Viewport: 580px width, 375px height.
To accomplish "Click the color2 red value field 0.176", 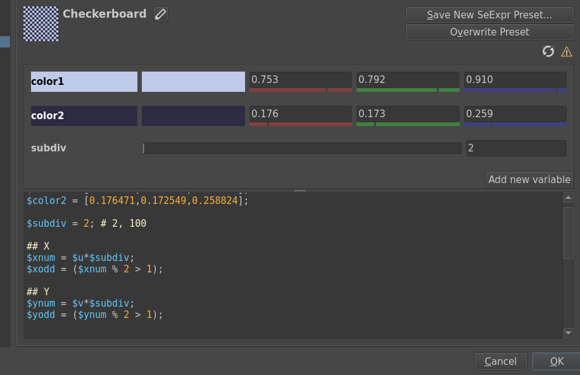I will pos(300,114).
